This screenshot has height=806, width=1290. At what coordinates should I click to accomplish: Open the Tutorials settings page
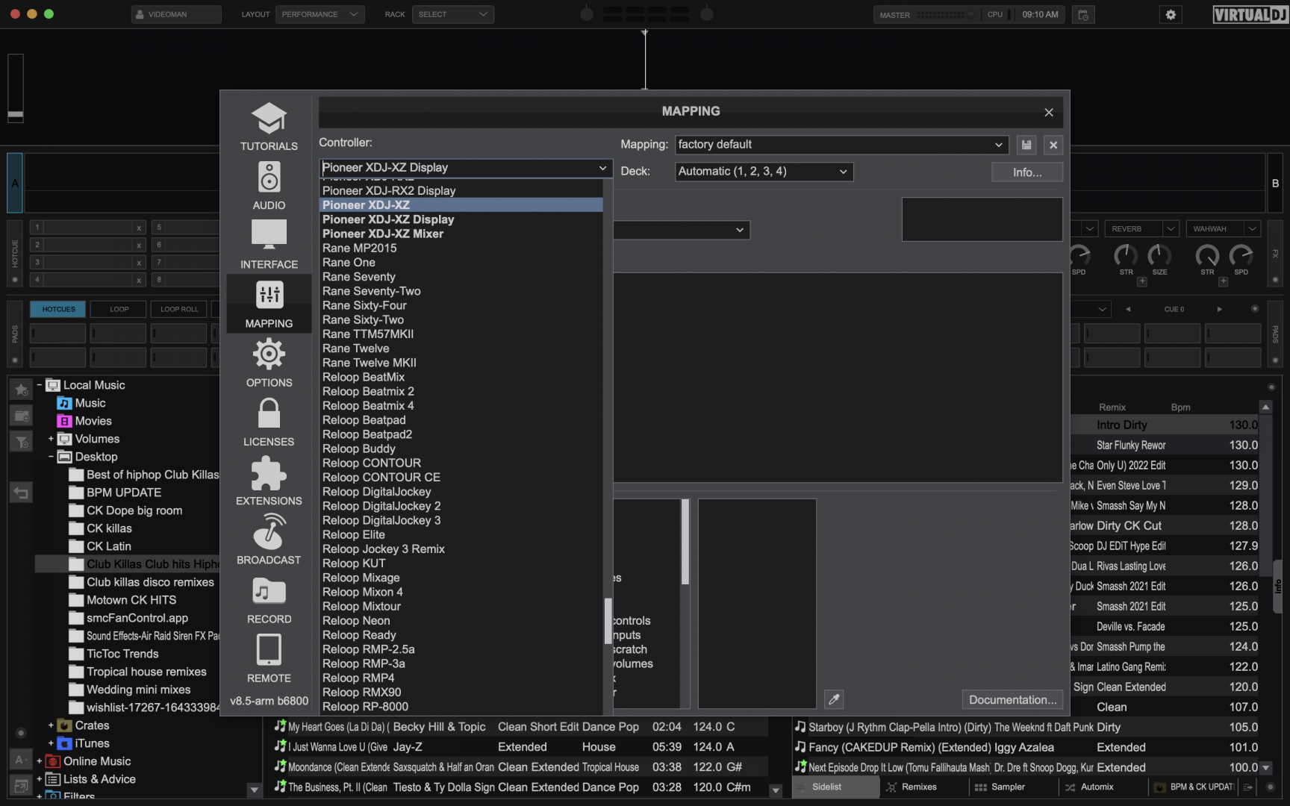pos(269,125)
